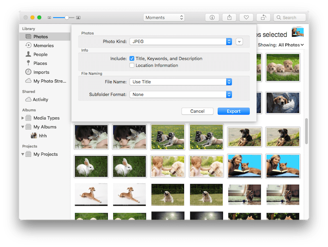Open Memories in the sidebar
Screen dimensions: 328x247
tap(43, 45)
